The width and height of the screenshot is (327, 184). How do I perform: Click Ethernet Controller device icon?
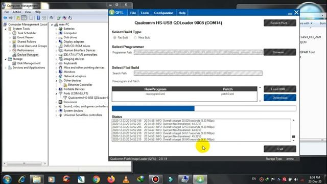[x=65, y=85]
